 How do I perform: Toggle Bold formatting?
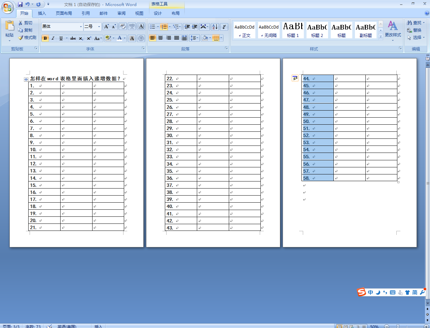pyautogui.click(x=45, y=38)
